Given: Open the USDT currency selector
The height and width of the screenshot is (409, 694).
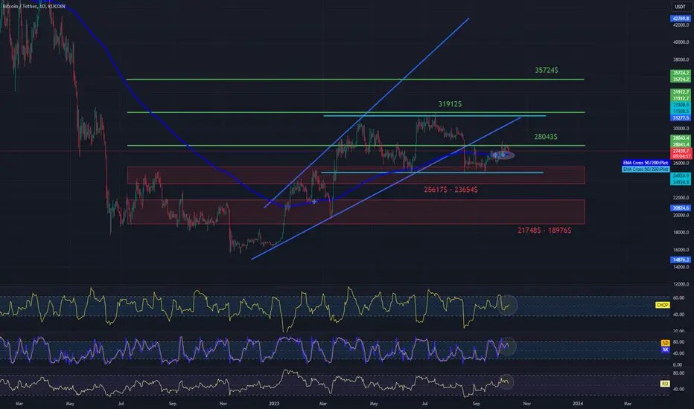Looking at the screenshot, I should click(x=680, y=7).
